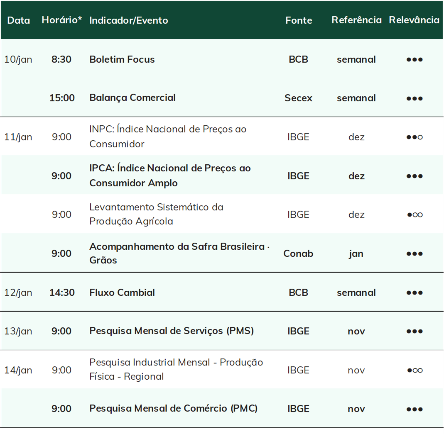
Task: Select the 8:30 time cell
Action: pos(61,59)
